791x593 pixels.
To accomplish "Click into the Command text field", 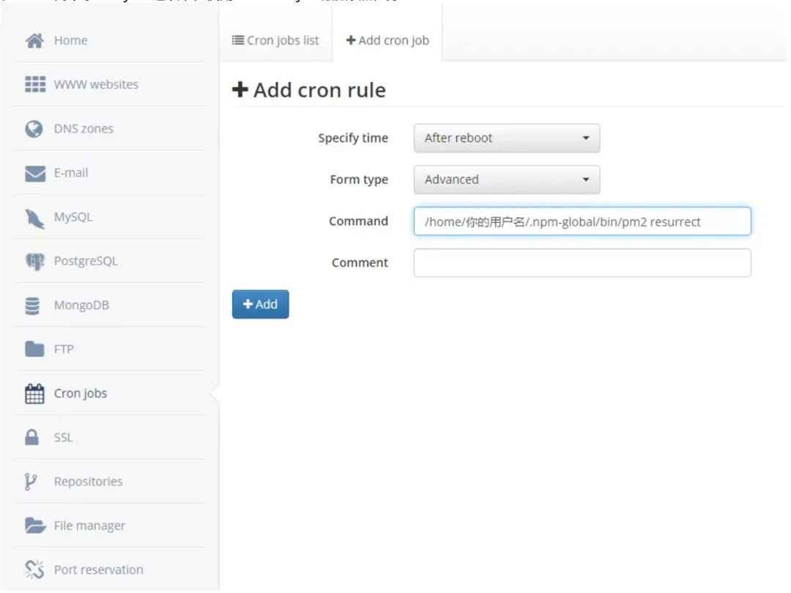I will pyautogui.click(x=582, y=221).
